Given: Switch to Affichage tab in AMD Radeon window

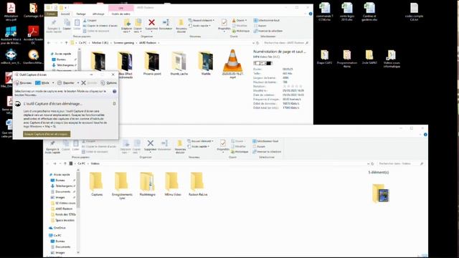Looking at the screenshot, I should (x=98, y=14).
